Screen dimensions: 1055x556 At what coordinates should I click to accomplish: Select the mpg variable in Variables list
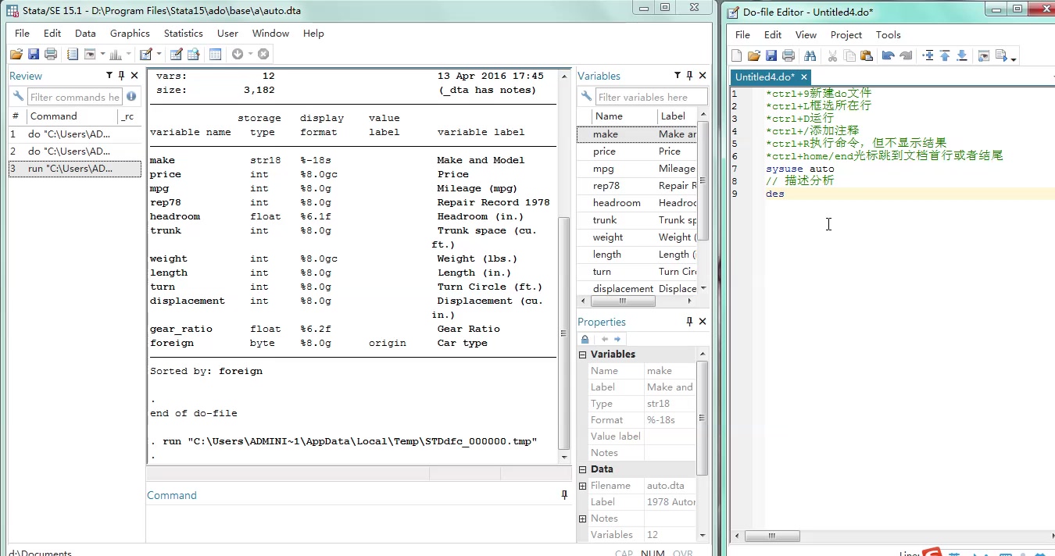[603, 169]
